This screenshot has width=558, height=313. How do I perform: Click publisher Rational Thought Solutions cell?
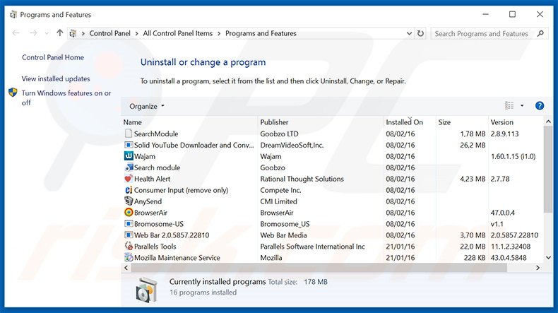tap(302, 179)
